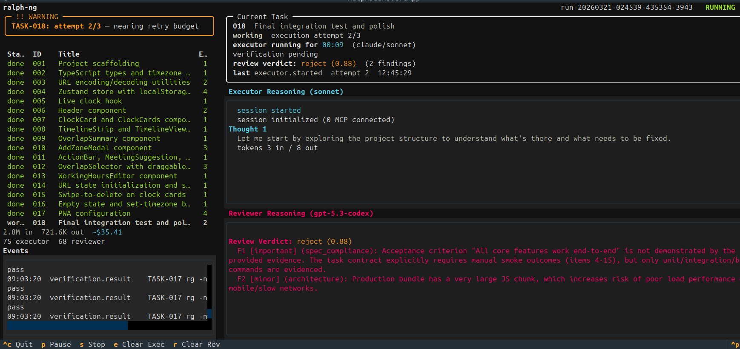Viewport: 740px width, 349px height.
Task: Click finding F2 [minor] architecture
Action: 484,283
